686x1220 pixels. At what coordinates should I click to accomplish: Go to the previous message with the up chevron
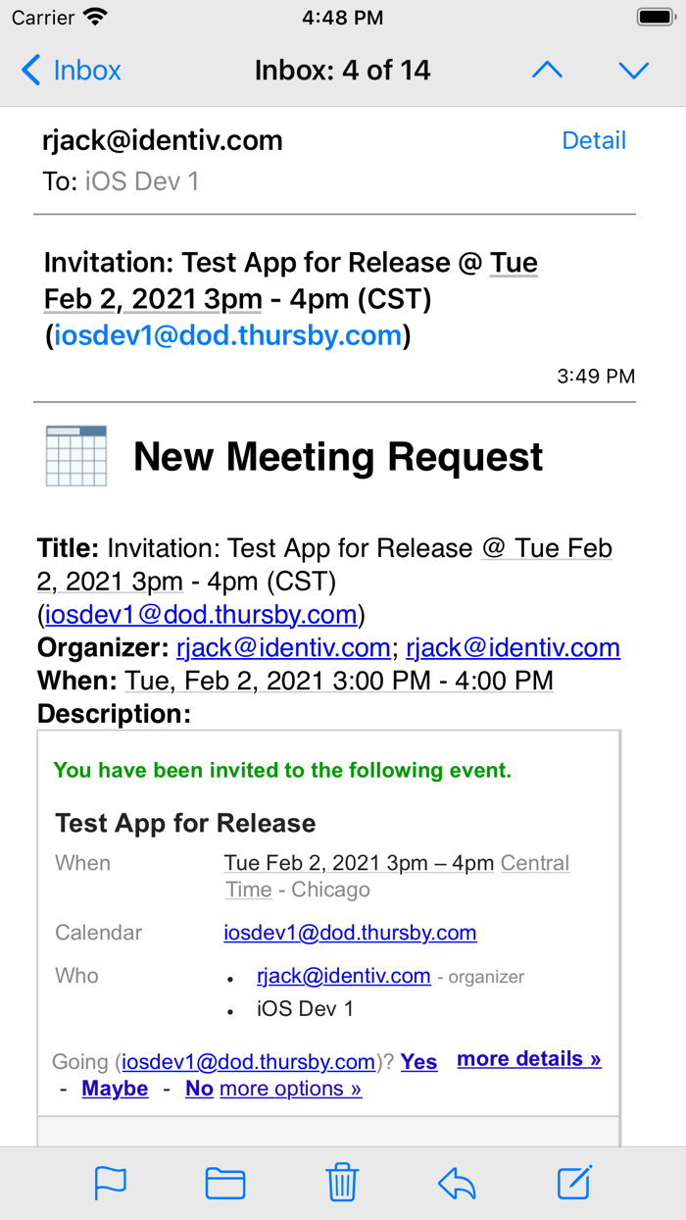(x=547, y=71)
